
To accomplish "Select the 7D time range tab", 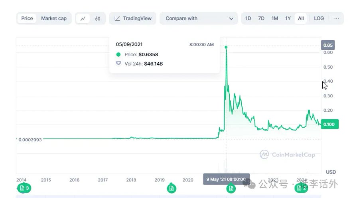I will coord(261,18).
